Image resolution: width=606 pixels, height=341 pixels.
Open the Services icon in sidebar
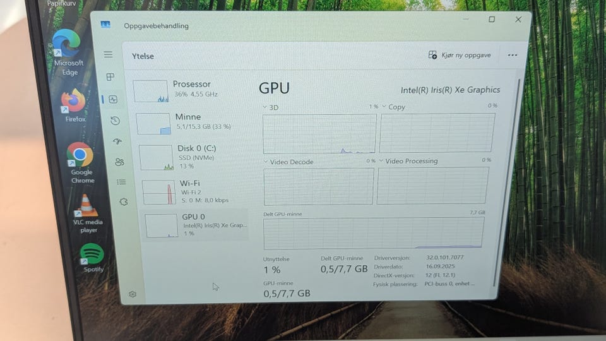pyautogui.click(x=124, y=201)
